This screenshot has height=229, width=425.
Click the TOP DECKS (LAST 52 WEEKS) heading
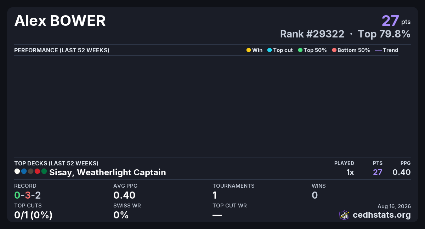click(x=56, y=163)
